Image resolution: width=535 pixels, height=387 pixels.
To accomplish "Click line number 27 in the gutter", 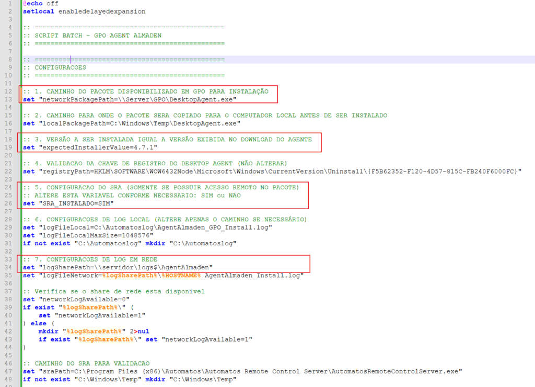I will (x=8, y=211).
